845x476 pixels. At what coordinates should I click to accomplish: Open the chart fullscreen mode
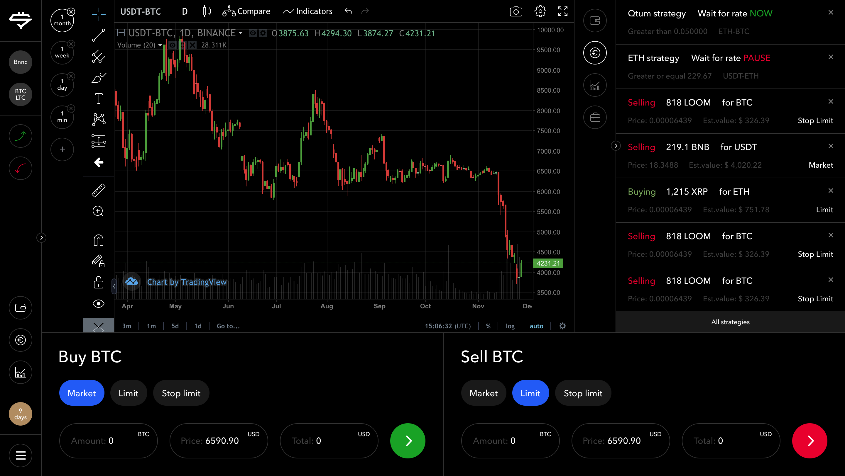pos(562,11)
